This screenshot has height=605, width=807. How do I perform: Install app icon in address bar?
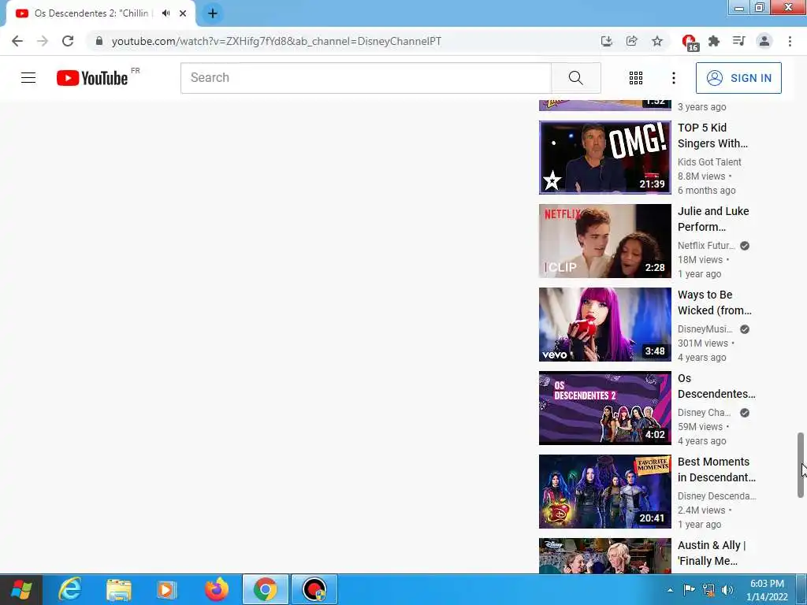click(606, 41)
